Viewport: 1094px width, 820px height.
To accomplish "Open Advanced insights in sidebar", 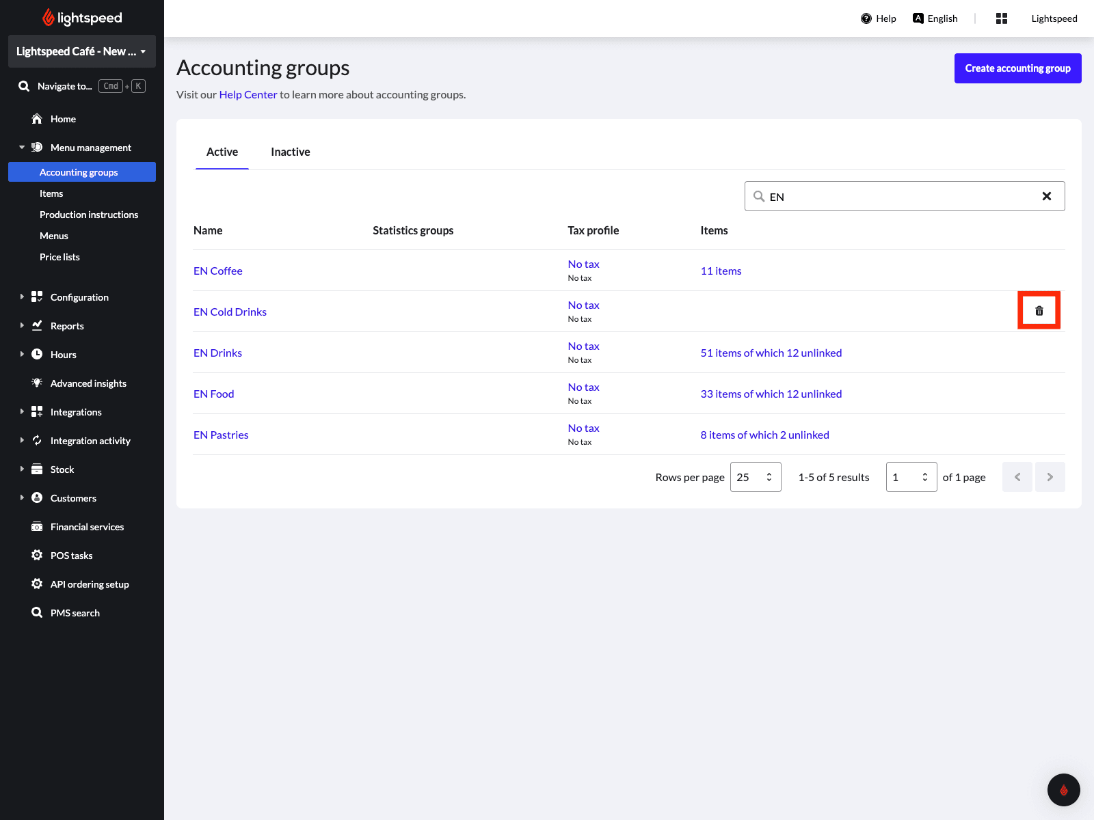I will [x=88, y=383].
